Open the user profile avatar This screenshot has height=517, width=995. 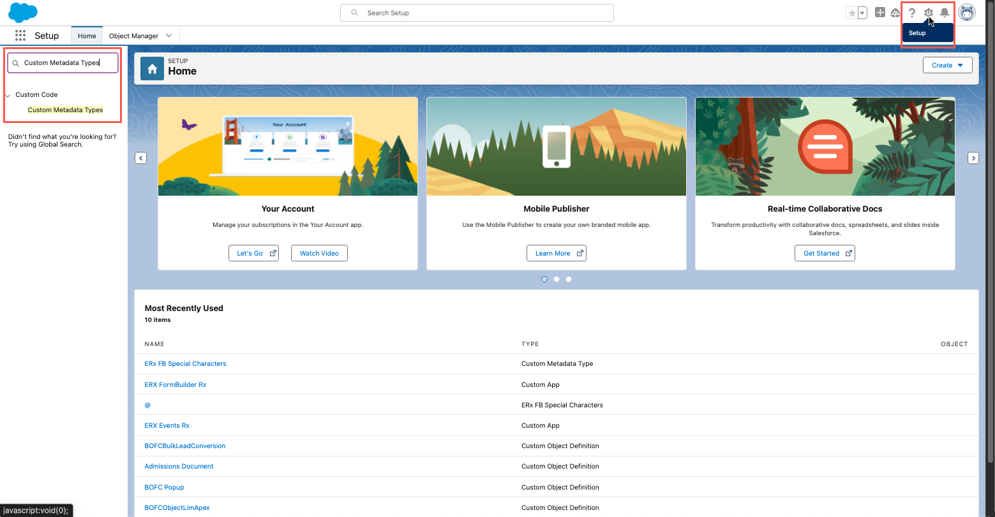coord(967,13)
